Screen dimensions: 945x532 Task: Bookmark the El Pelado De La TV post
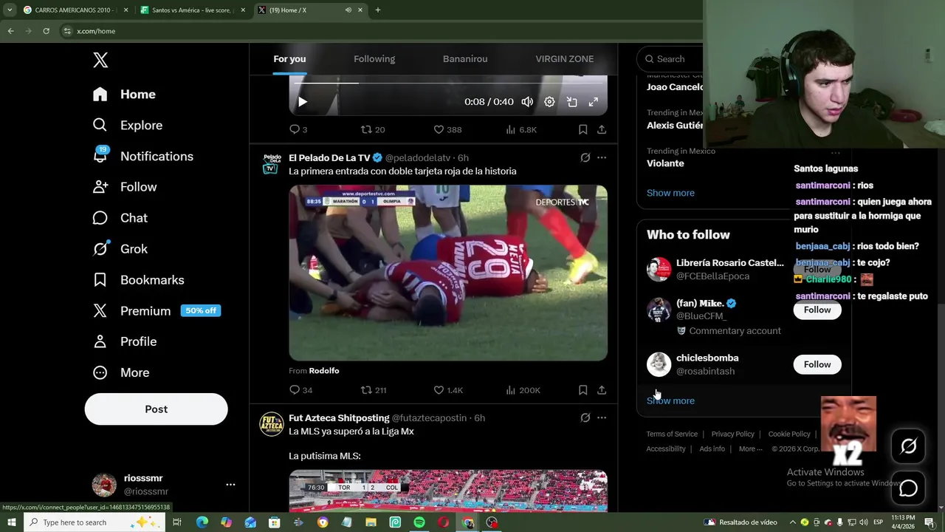(x=583, y=390)
